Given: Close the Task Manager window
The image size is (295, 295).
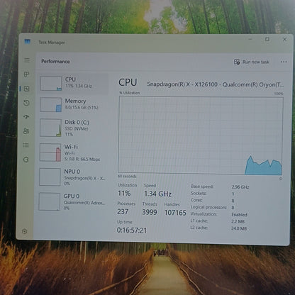Looking at the screenshot, I should coord(284,39).
